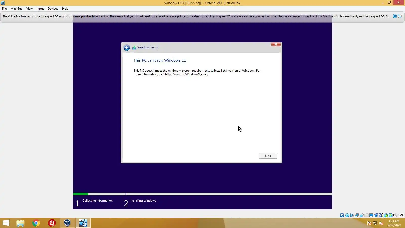Click the Windows Setup title icon
Viewport: 405px width, 228px height.
(134, 48)
